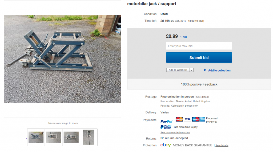The image size is (273, 152).
Task: Click the max bid input field
Action: (x=199, y=46)
